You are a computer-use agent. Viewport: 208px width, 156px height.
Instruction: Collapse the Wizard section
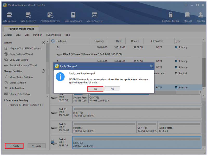[43, 43]
